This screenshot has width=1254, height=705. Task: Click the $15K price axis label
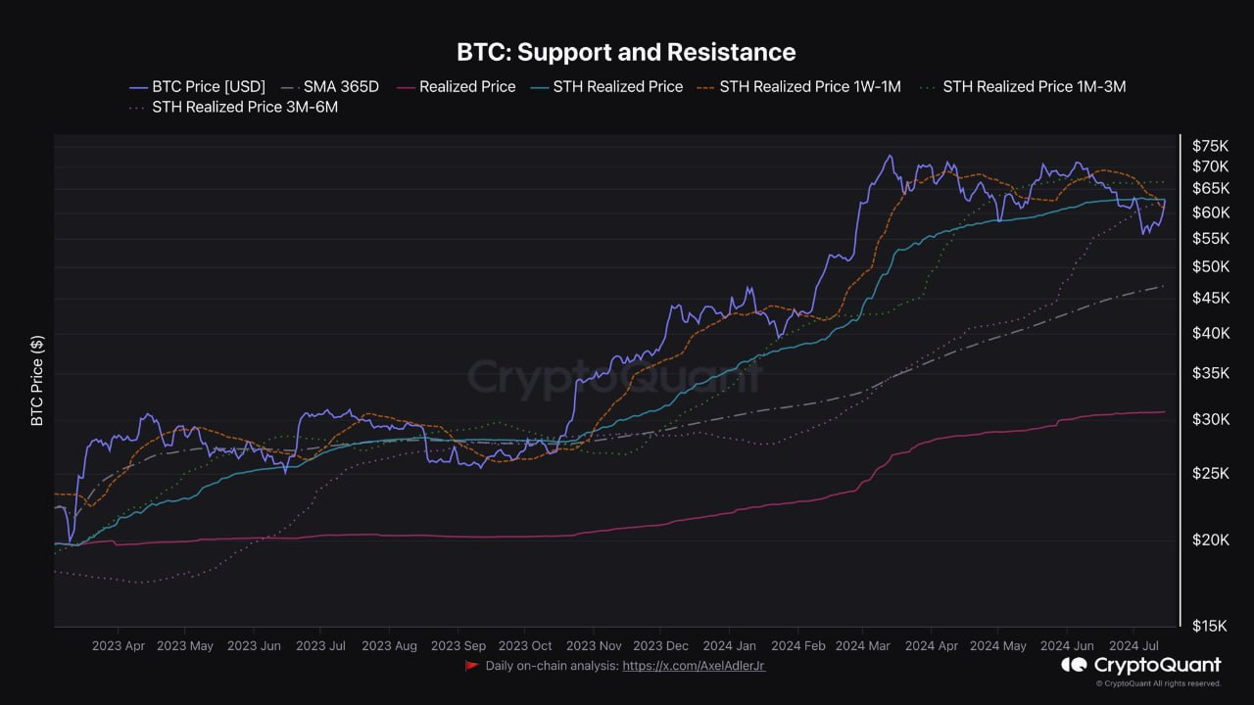click(1211, 625)
